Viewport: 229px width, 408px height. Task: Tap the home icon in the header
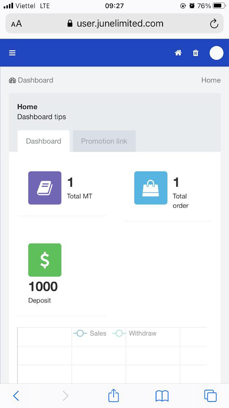[x=178, y=53]
